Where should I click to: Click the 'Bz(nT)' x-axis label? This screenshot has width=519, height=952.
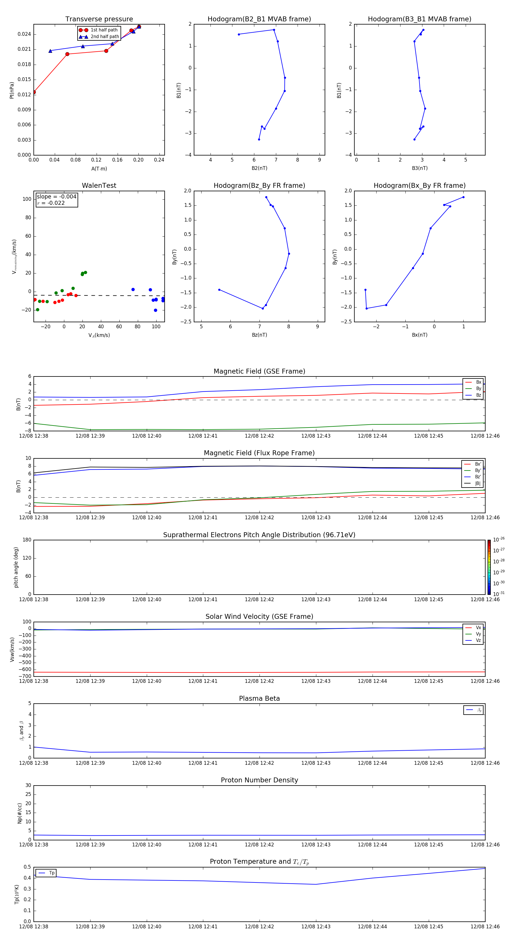coord(259,335)
